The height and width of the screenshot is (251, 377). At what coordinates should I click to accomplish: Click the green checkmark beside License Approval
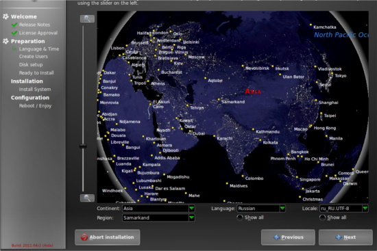[x=14, y=33]
